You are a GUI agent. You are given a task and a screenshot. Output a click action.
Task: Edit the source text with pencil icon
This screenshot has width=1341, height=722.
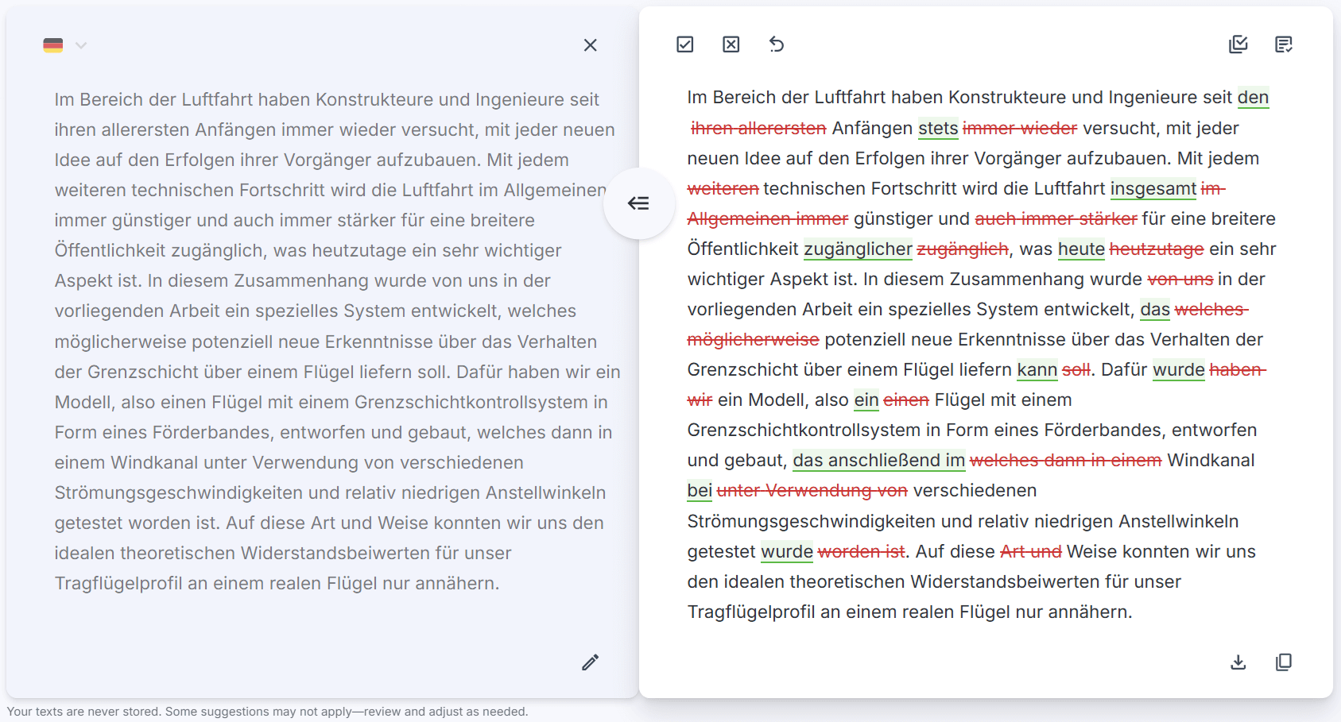[590, 662]
